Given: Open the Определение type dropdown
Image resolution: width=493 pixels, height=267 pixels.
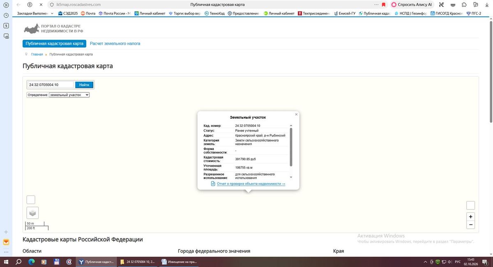Looking at the screenshot, I should 69,95.
